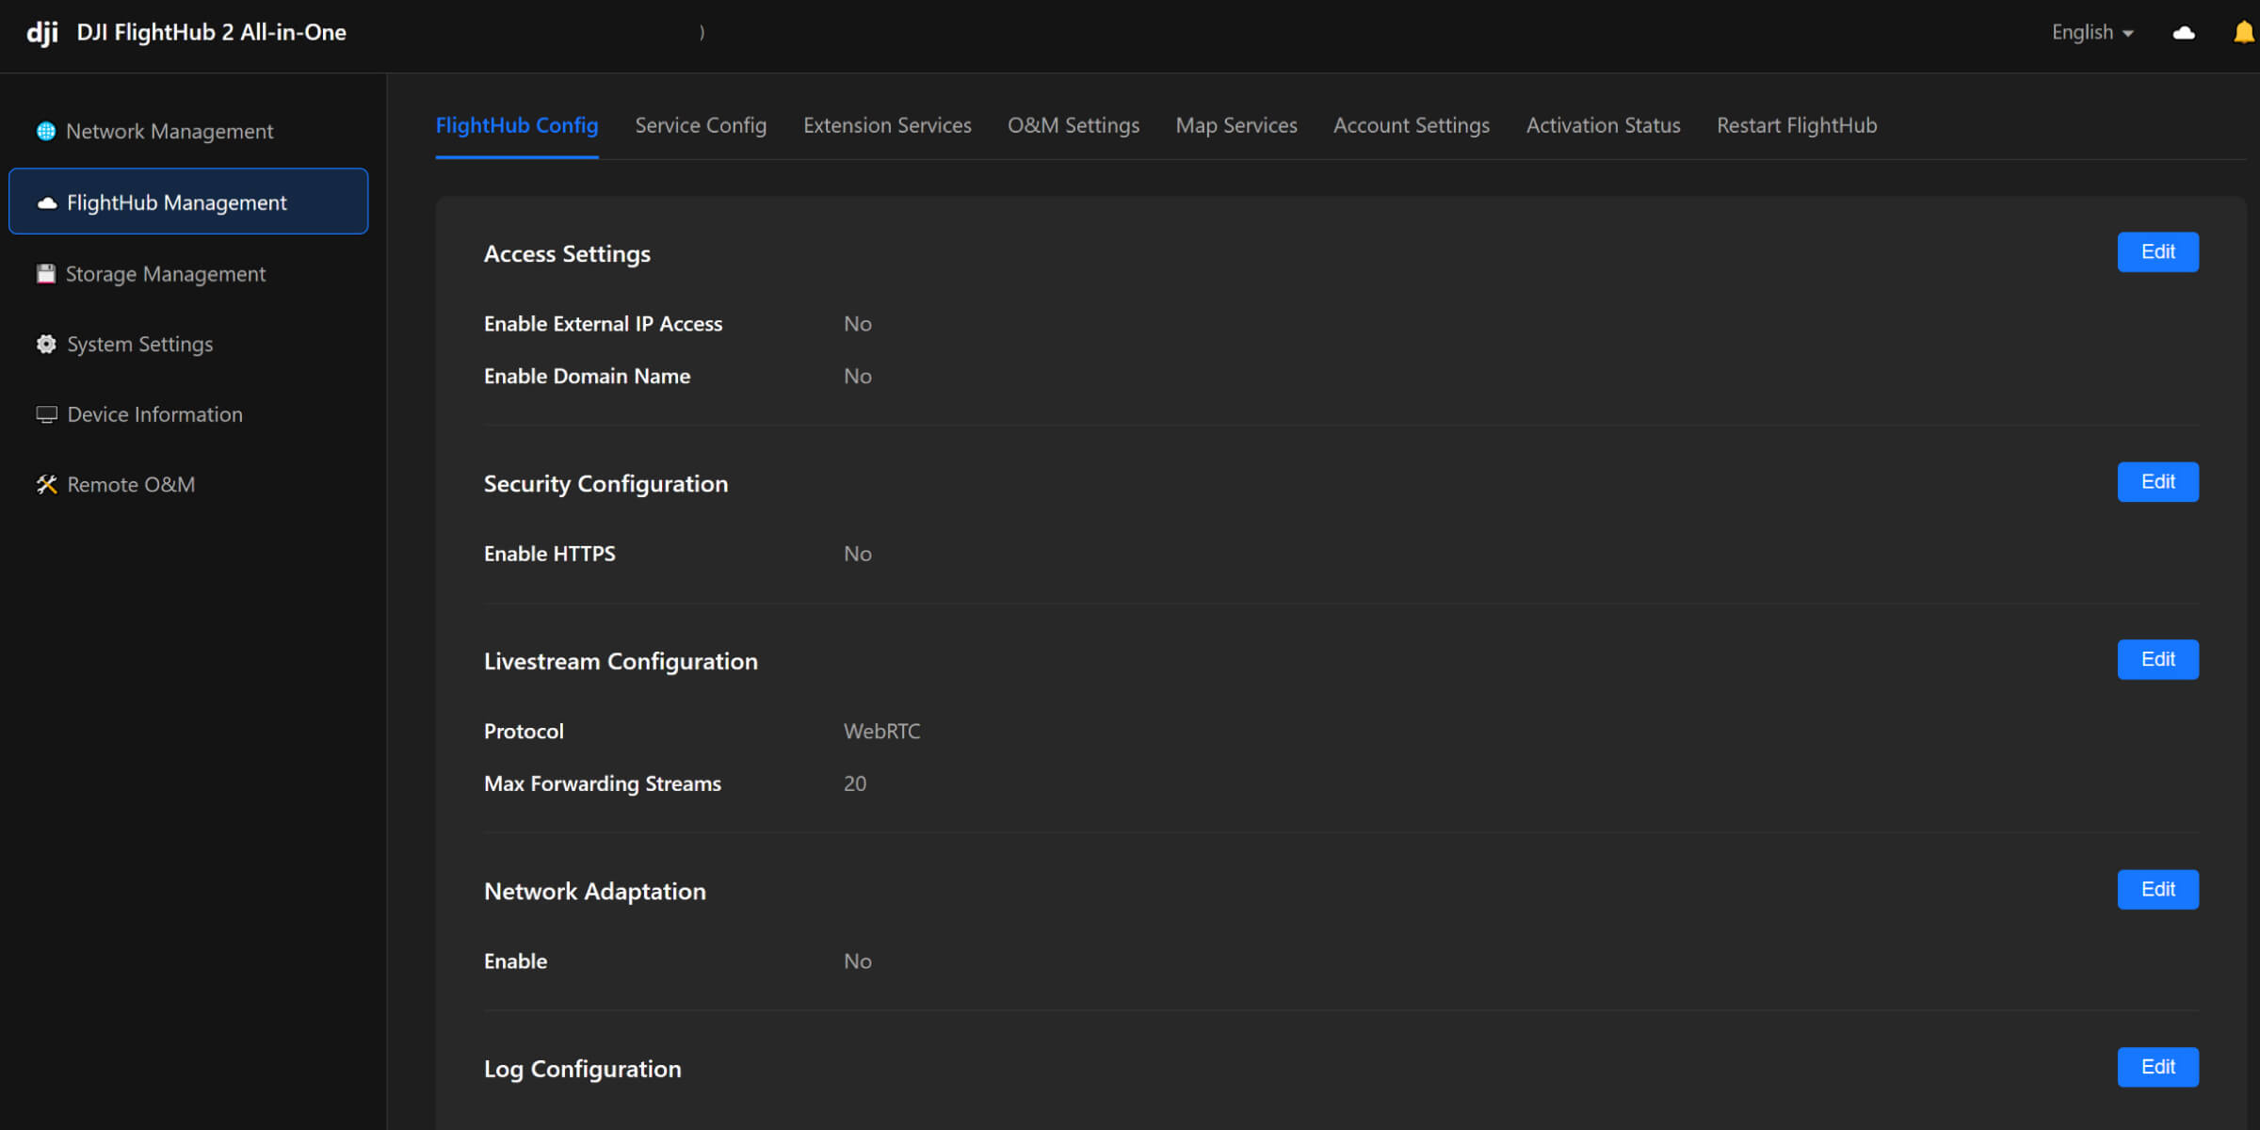The height and width of the screenshot is (1130, 2260).
Task: Click the DJI logo in header
Action: 42,33
